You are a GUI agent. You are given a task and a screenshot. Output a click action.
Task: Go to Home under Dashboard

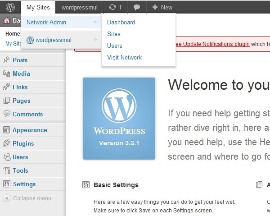pos(13,34)
